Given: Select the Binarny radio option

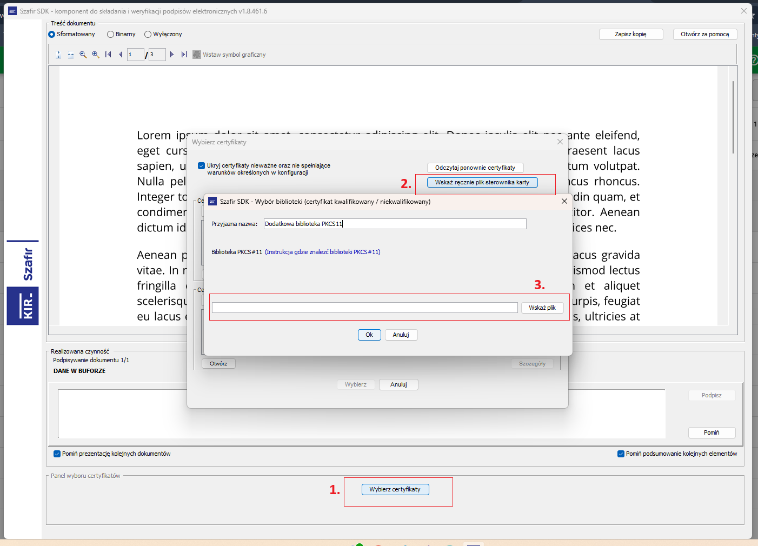Looking at the screenshot, I should [x=121, y=34].
